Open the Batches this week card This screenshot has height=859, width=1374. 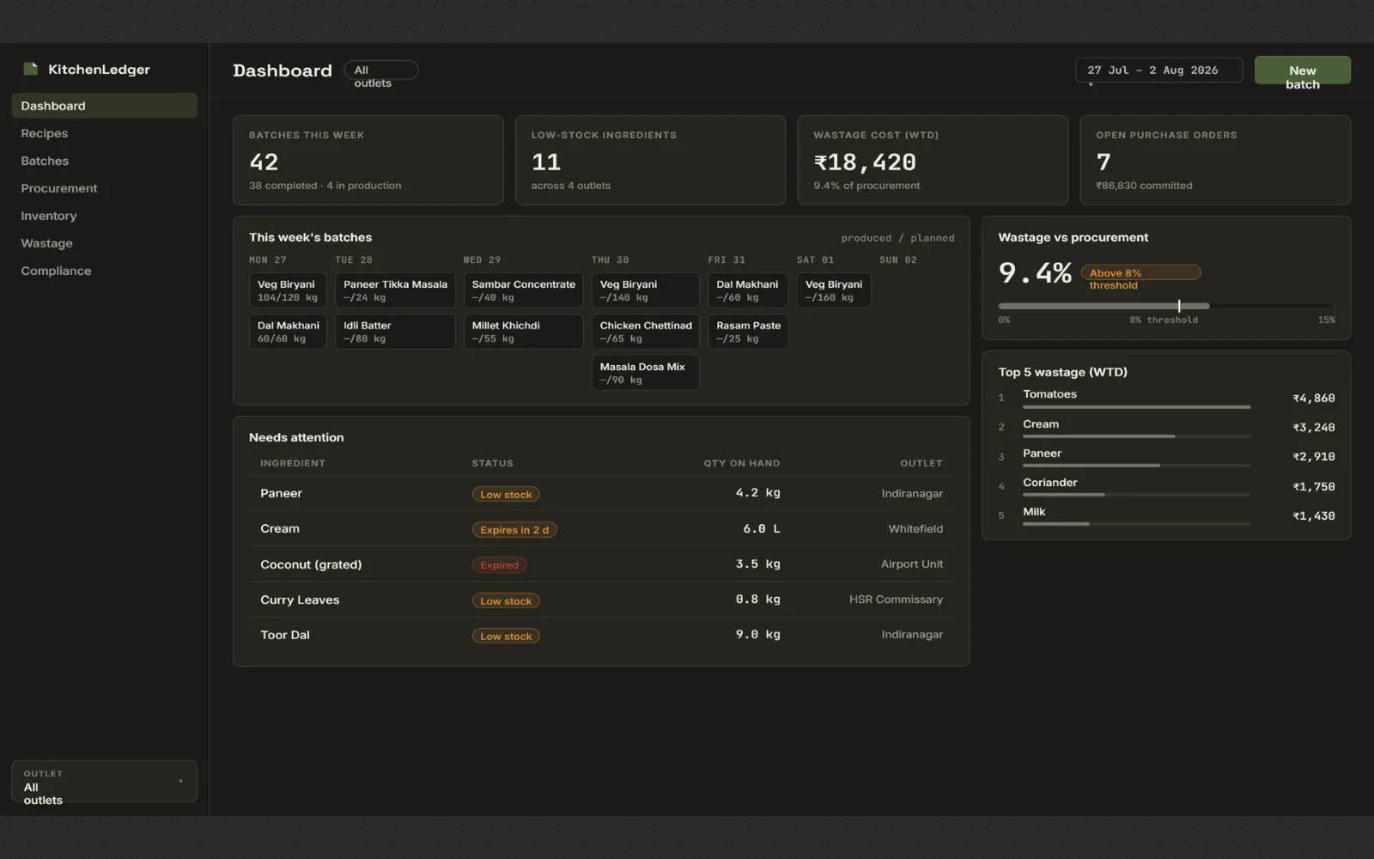tap(368, 160)
